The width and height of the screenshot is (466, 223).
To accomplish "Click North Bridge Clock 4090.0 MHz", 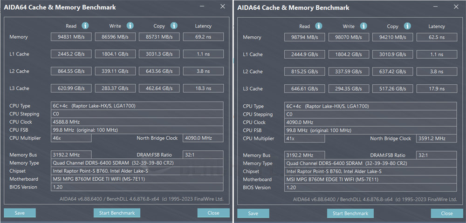I will coord(203,138).
